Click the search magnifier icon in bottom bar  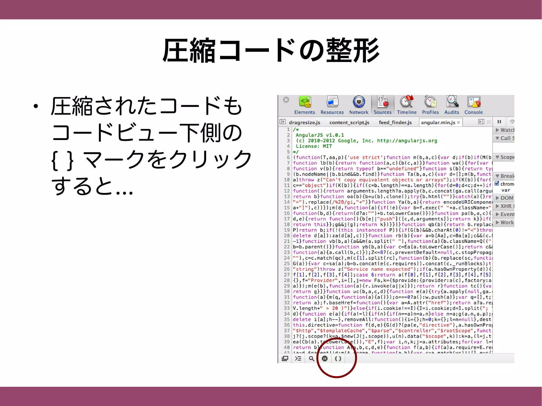(311, 359)
